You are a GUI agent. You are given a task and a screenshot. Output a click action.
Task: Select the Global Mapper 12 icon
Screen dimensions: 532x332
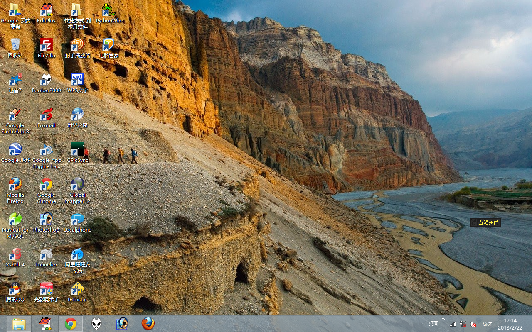(77, 184)
